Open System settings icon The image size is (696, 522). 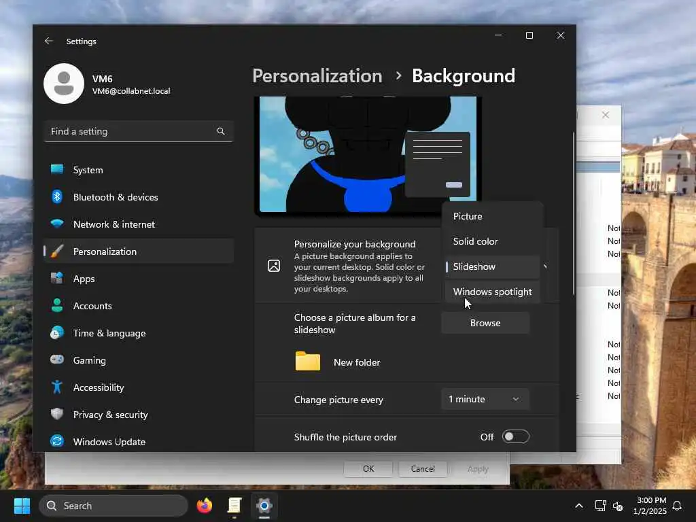(x=57, y=169)
